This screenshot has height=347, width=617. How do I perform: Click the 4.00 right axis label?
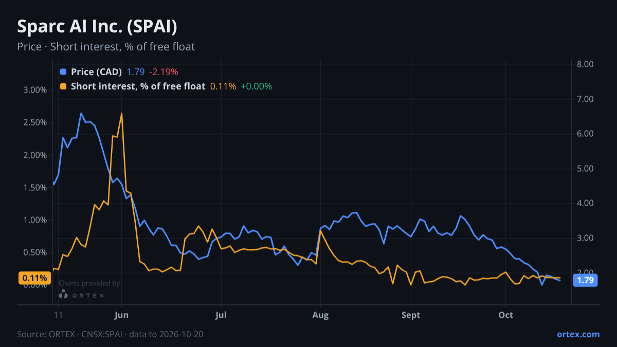point(586,203)
